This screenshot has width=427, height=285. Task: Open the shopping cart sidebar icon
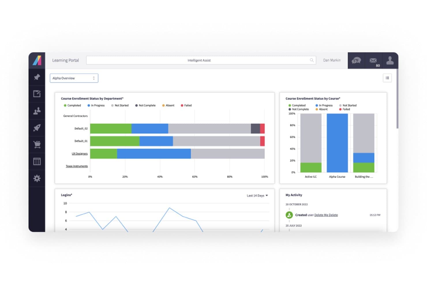(x=37, y=144)
